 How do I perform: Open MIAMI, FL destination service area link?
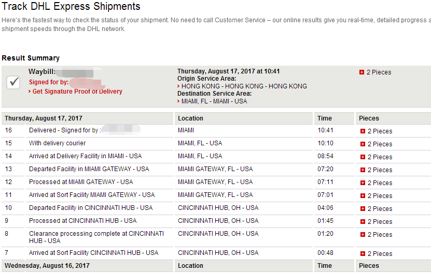[214, 101]
